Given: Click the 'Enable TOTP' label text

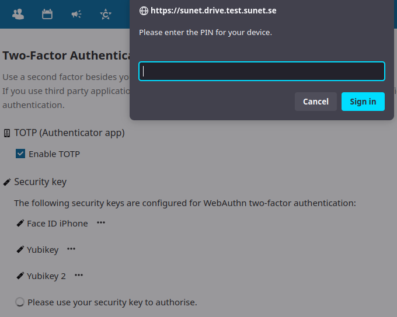Looking at the screenshot, I should [x=54, y=154].
